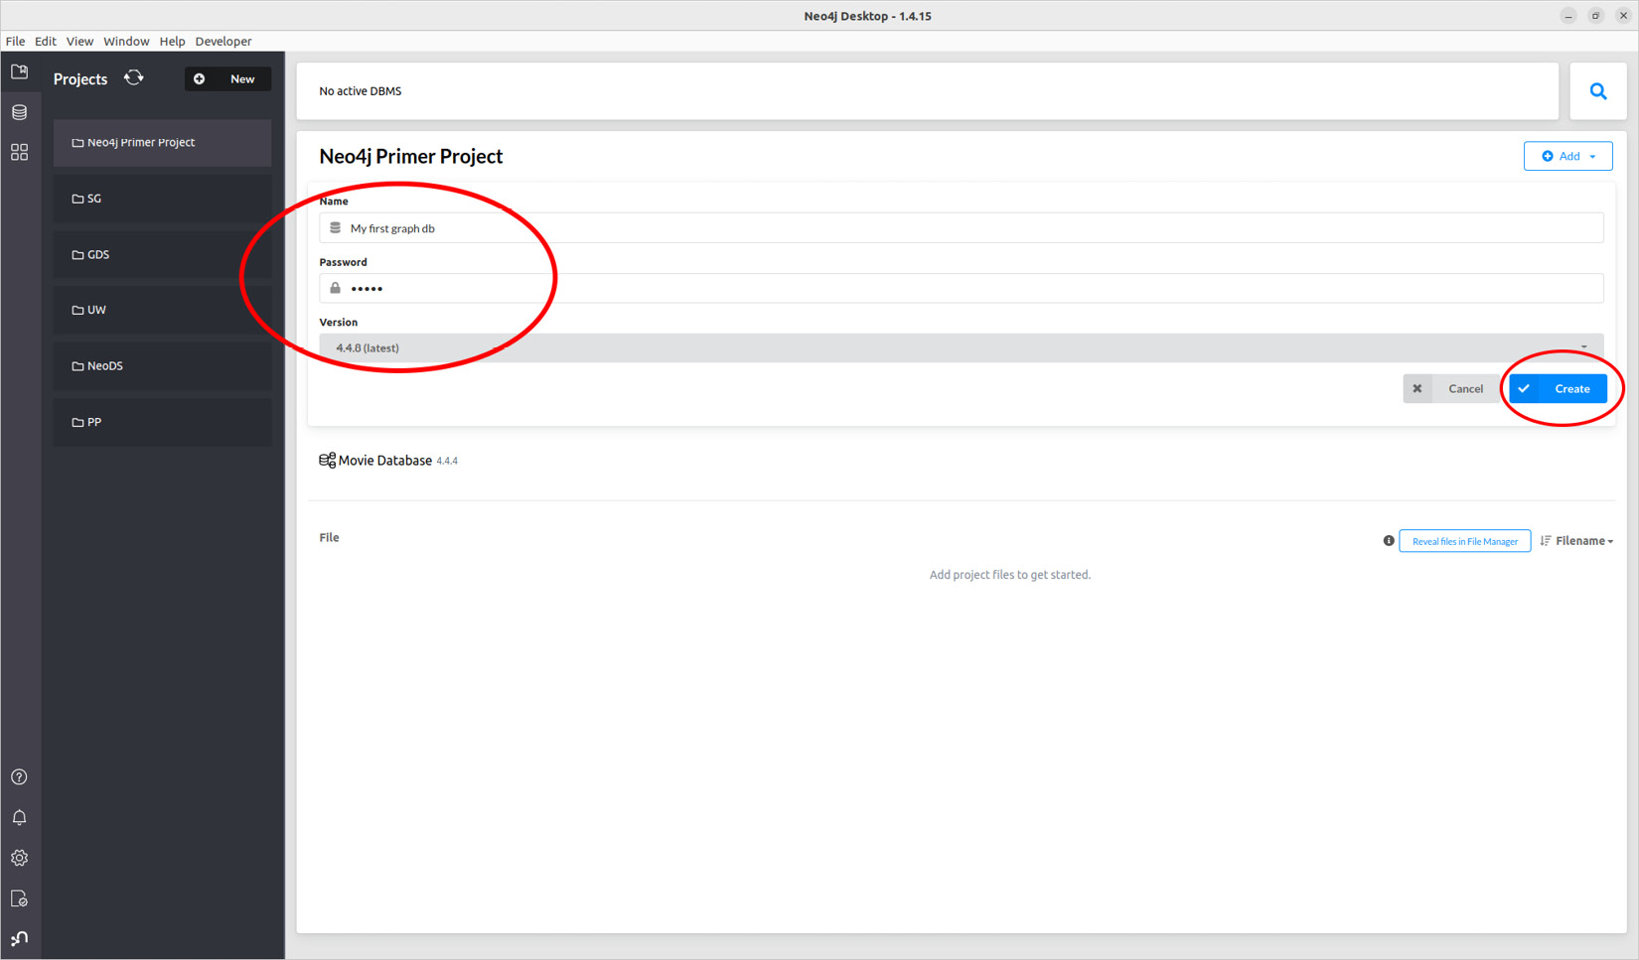Open the Add dropdown button
Viewport: 1639px width, 960px height.
1567,156
